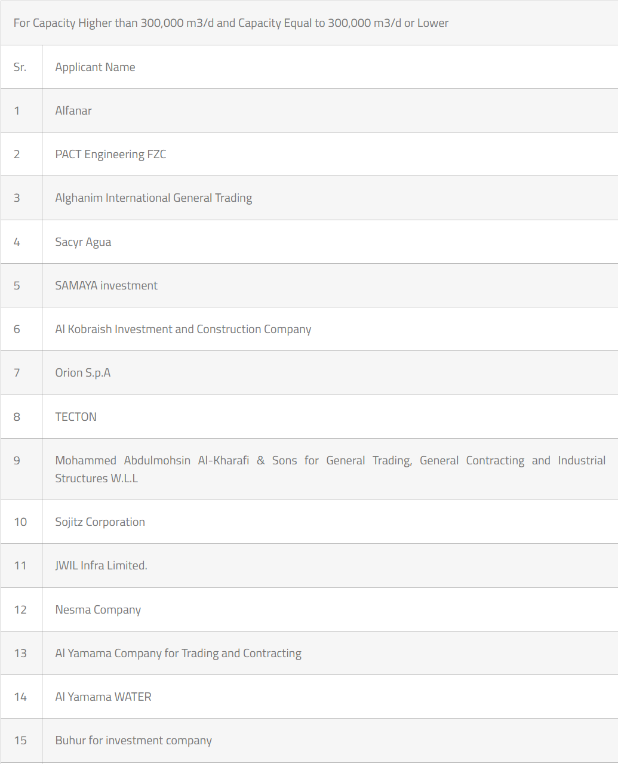618x764 pixels.
Task: Select SAMAYA investment row
Action: pos(106,286)
